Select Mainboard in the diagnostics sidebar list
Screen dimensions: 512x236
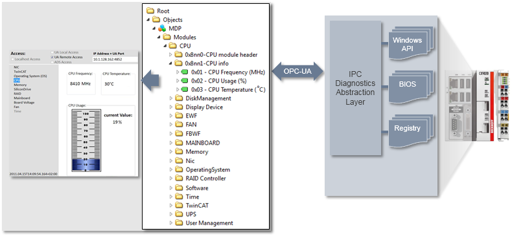click(22, 98)
